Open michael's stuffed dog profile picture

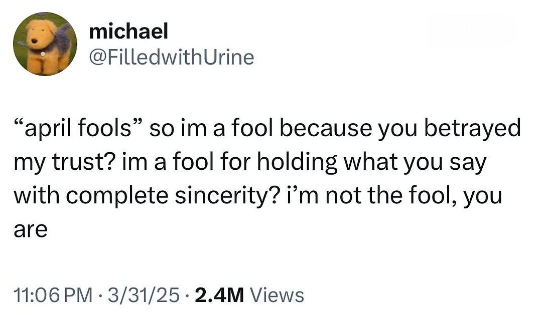(45, 44)
